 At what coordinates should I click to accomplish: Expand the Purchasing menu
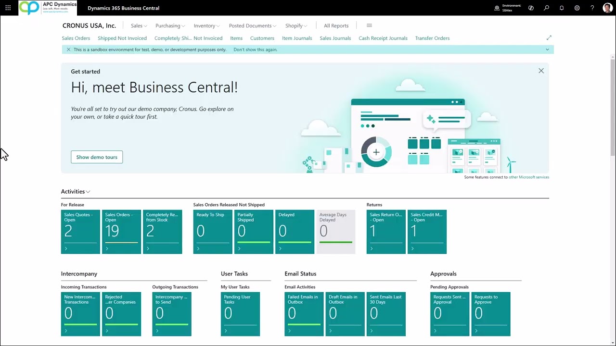pyautogui.click(x=170, y=26)
